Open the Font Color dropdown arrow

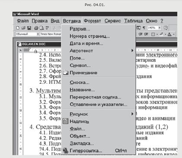[174, 34]
